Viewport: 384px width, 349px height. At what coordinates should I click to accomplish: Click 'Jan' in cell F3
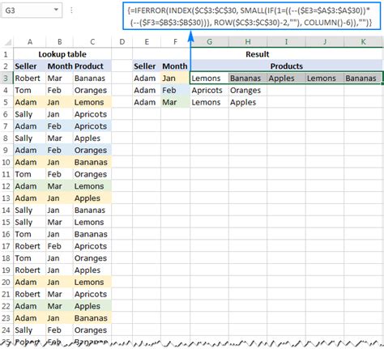pos(169,79)
